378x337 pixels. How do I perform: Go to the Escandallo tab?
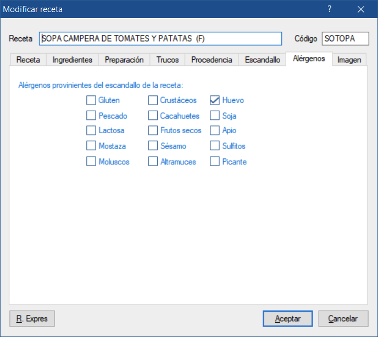262,60
